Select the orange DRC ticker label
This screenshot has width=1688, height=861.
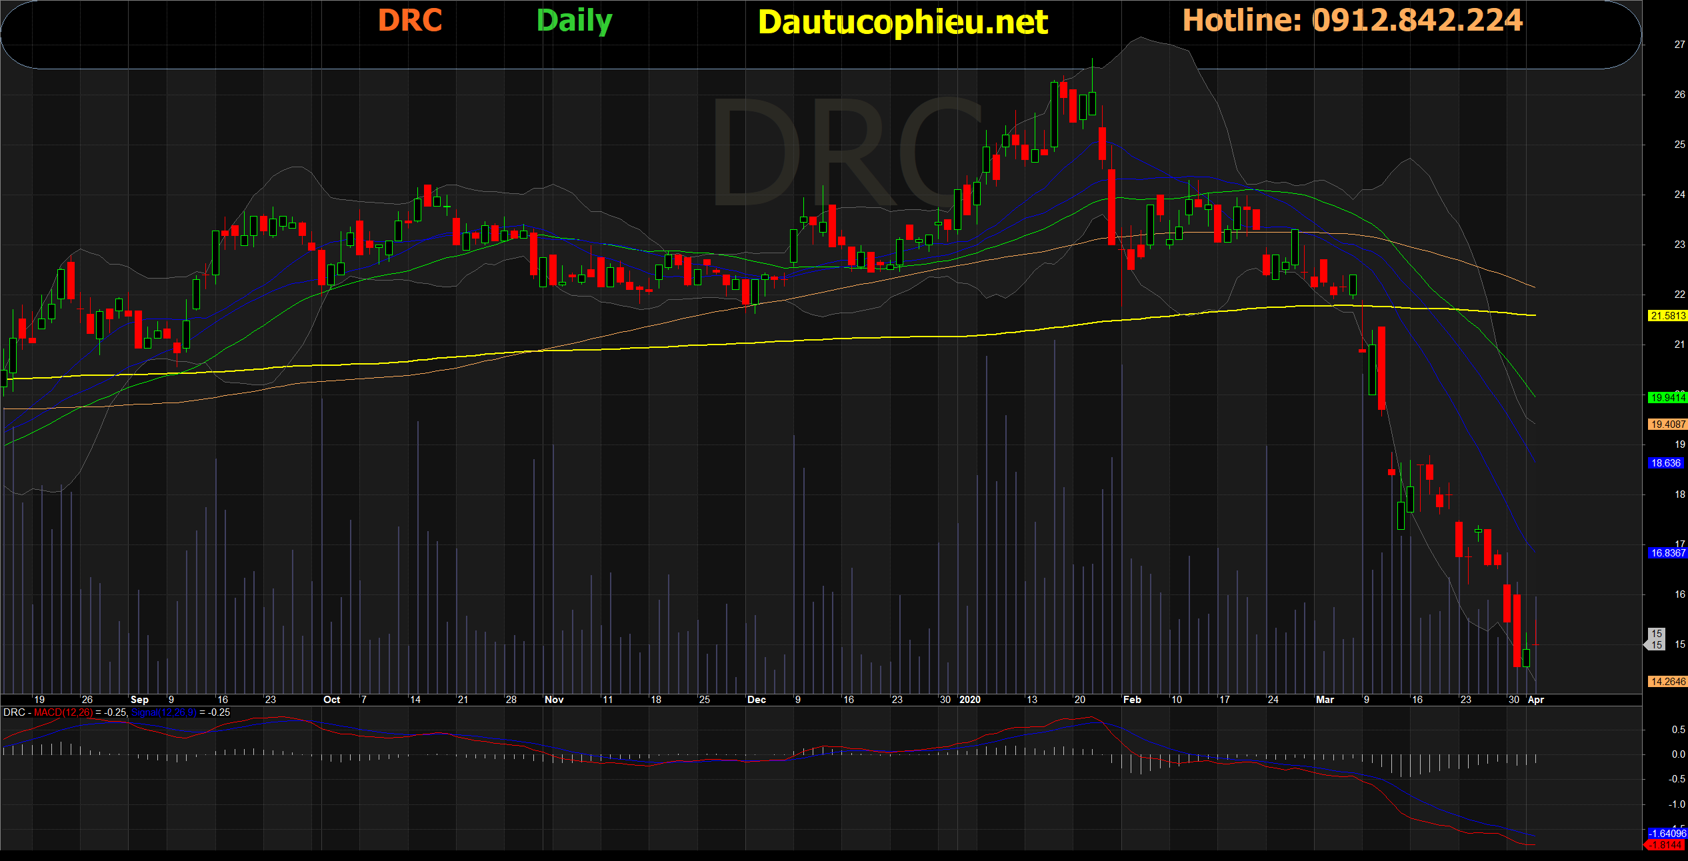coord(410,21)
